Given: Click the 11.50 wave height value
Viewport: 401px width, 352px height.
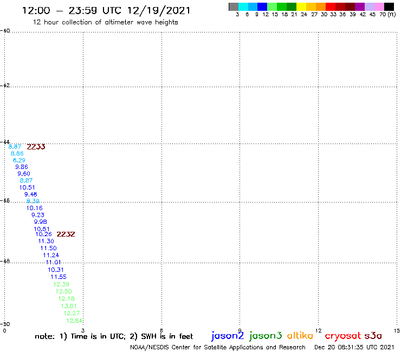Looking at the screenshot, I should (49, 248).
